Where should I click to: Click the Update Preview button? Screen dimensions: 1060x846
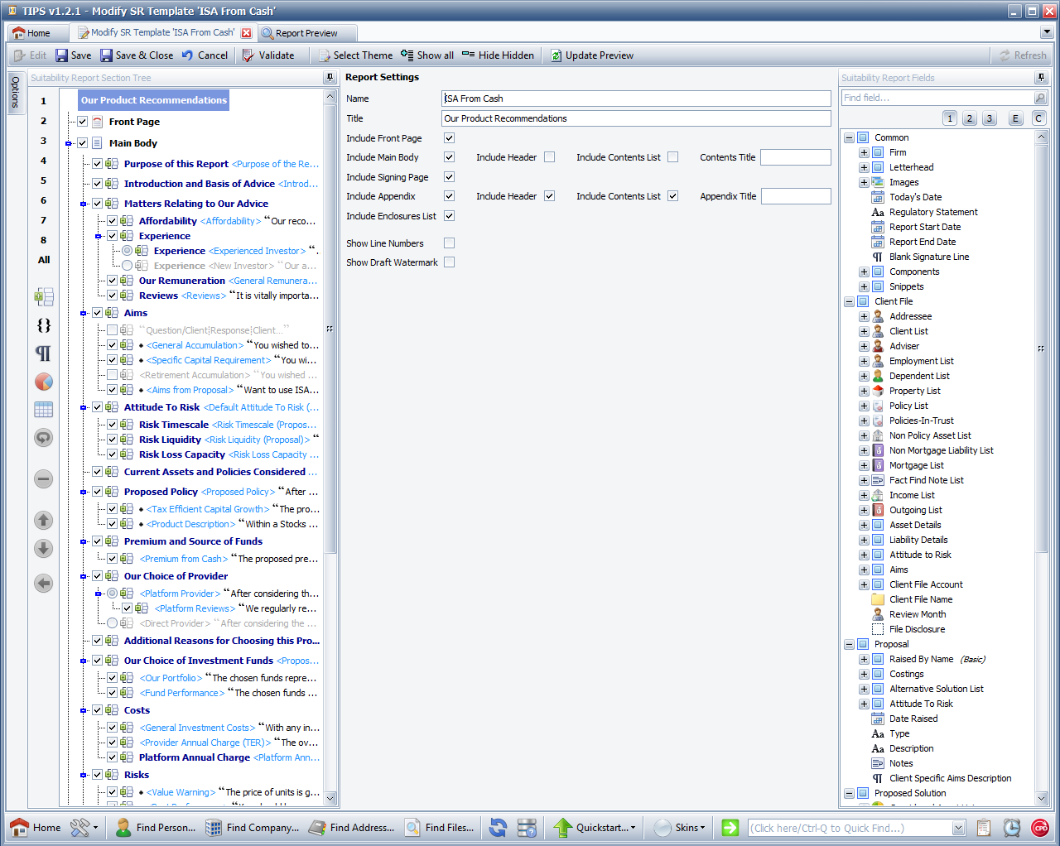point(591,55)
